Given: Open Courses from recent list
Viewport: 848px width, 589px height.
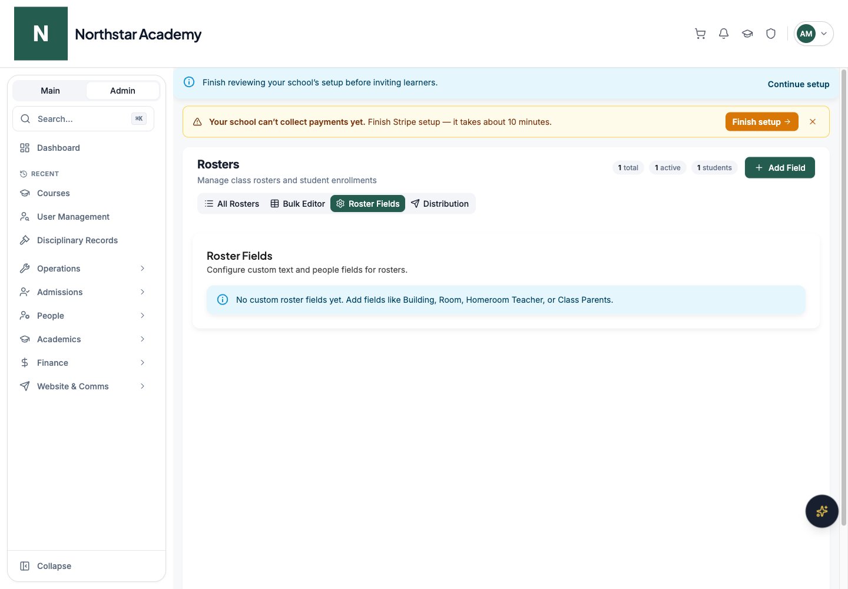Looking at the screenshot, I should click(x=83, y=193).
